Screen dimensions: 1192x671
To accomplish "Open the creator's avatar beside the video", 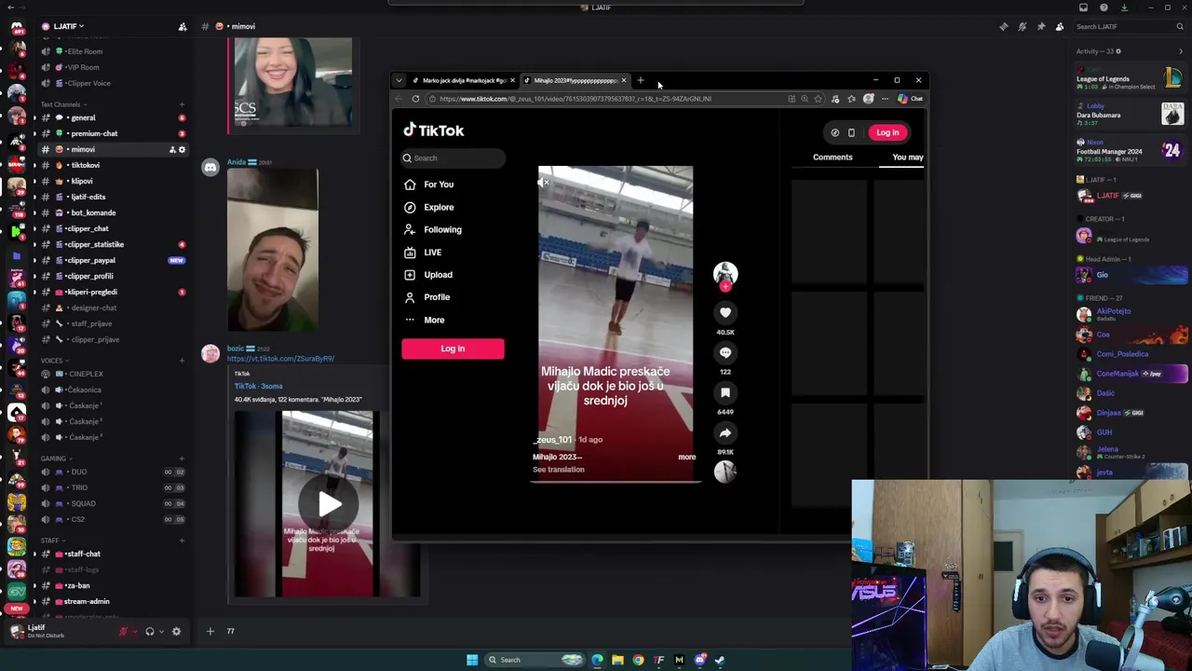I will click(725, 273).
